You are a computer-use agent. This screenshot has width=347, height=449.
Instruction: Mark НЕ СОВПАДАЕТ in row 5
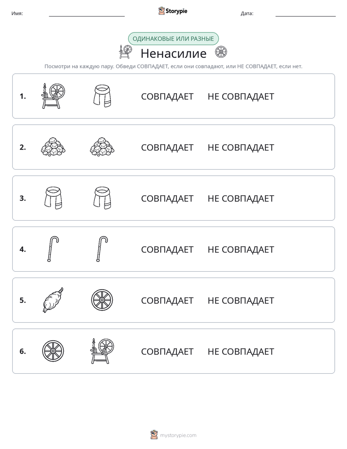(x=241, y=300)
